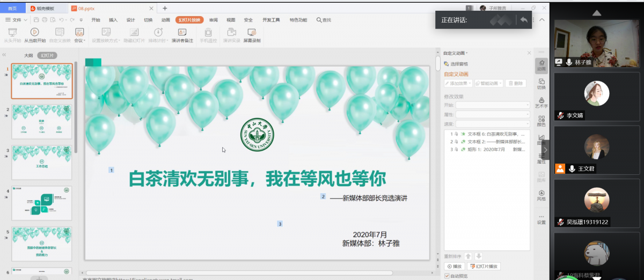Screen dimensions: 644x280
Task: Open the 风格 style side panel icon
Action: (x=541, y=195)
